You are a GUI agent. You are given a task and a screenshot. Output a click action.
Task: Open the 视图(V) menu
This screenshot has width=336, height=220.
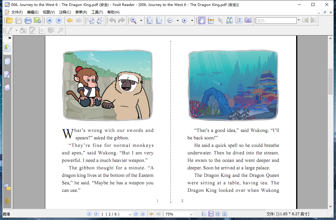tap(49, 12)
